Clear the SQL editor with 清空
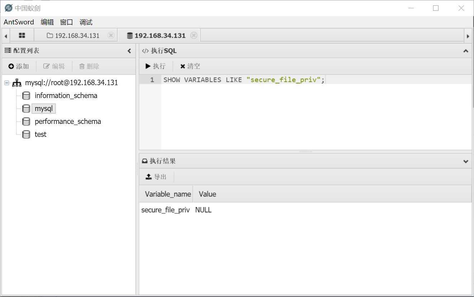 [190, 66]
